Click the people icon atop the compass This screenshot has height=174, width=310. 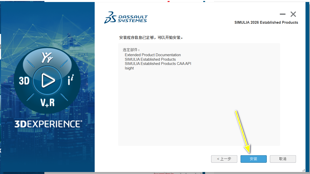point(47,57)
